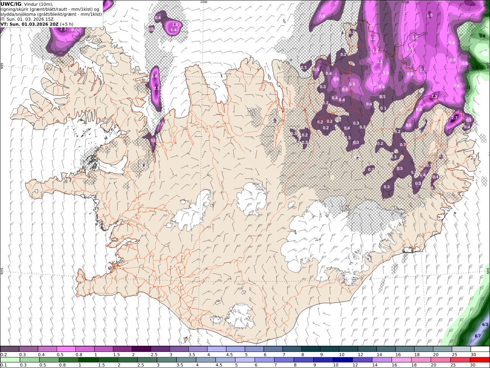
Task: Select the upper legend swatch between 0.8 and 1
Action: pyautogui.click(x=85, y=349)
